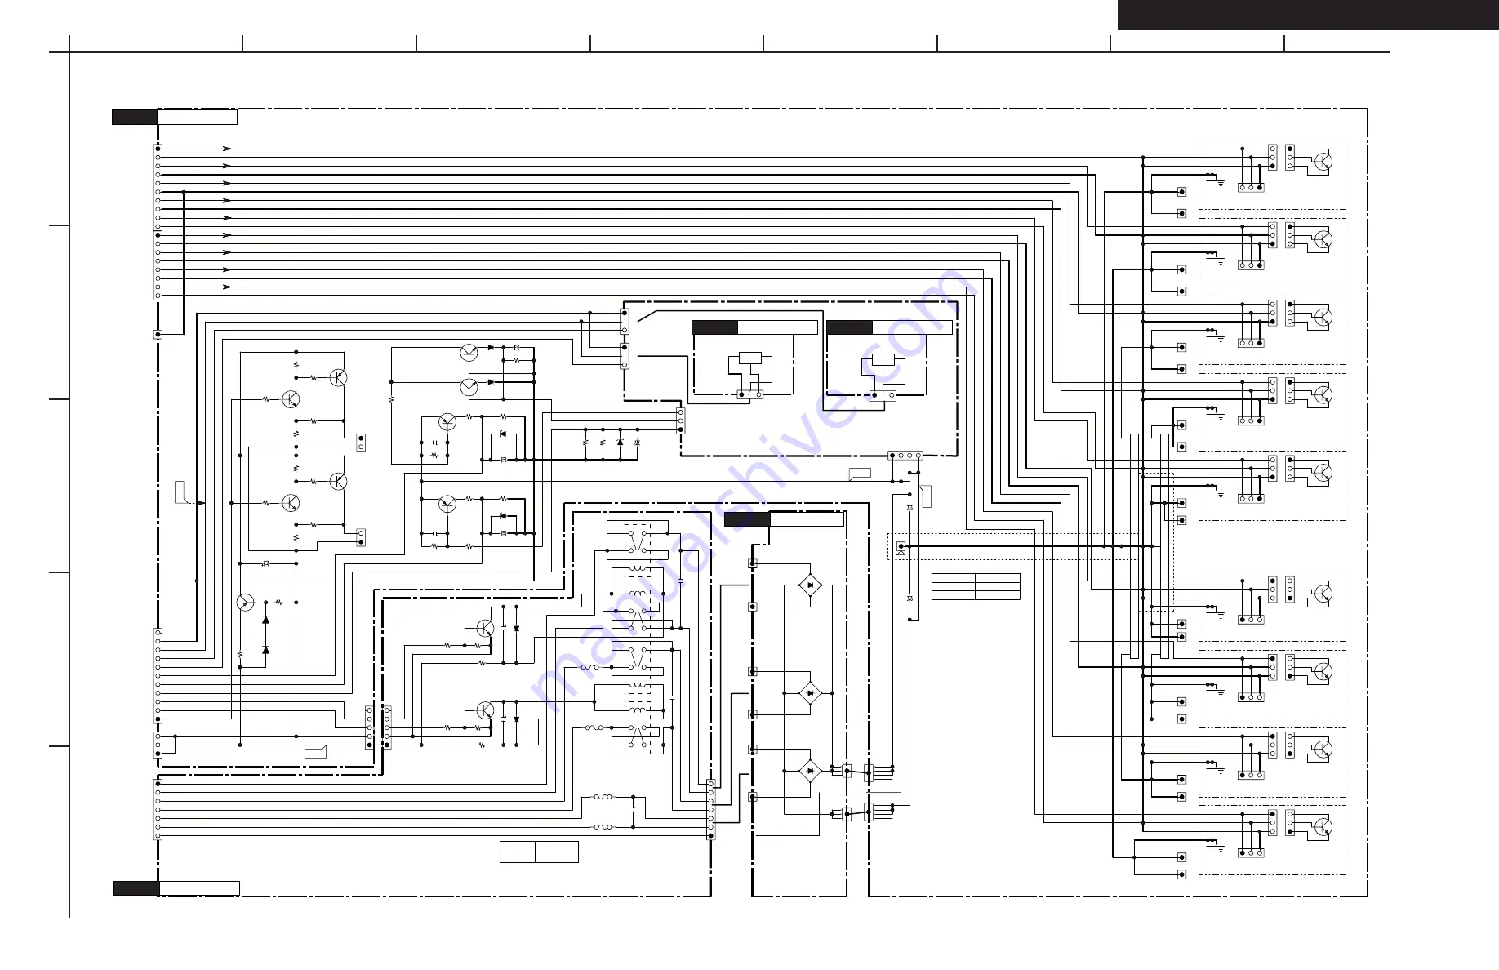Click the black label of the right small sub-board
Screen dimensions: 1499x970
(849, 327)
